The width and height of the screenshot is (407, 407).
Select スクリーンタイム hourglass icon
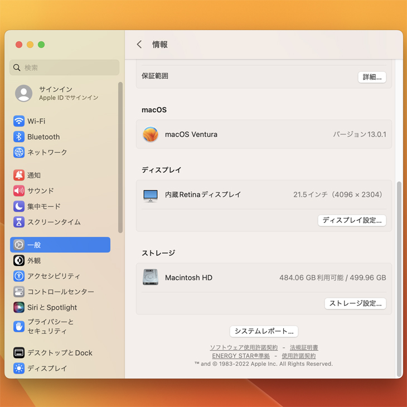coord(19,222)
